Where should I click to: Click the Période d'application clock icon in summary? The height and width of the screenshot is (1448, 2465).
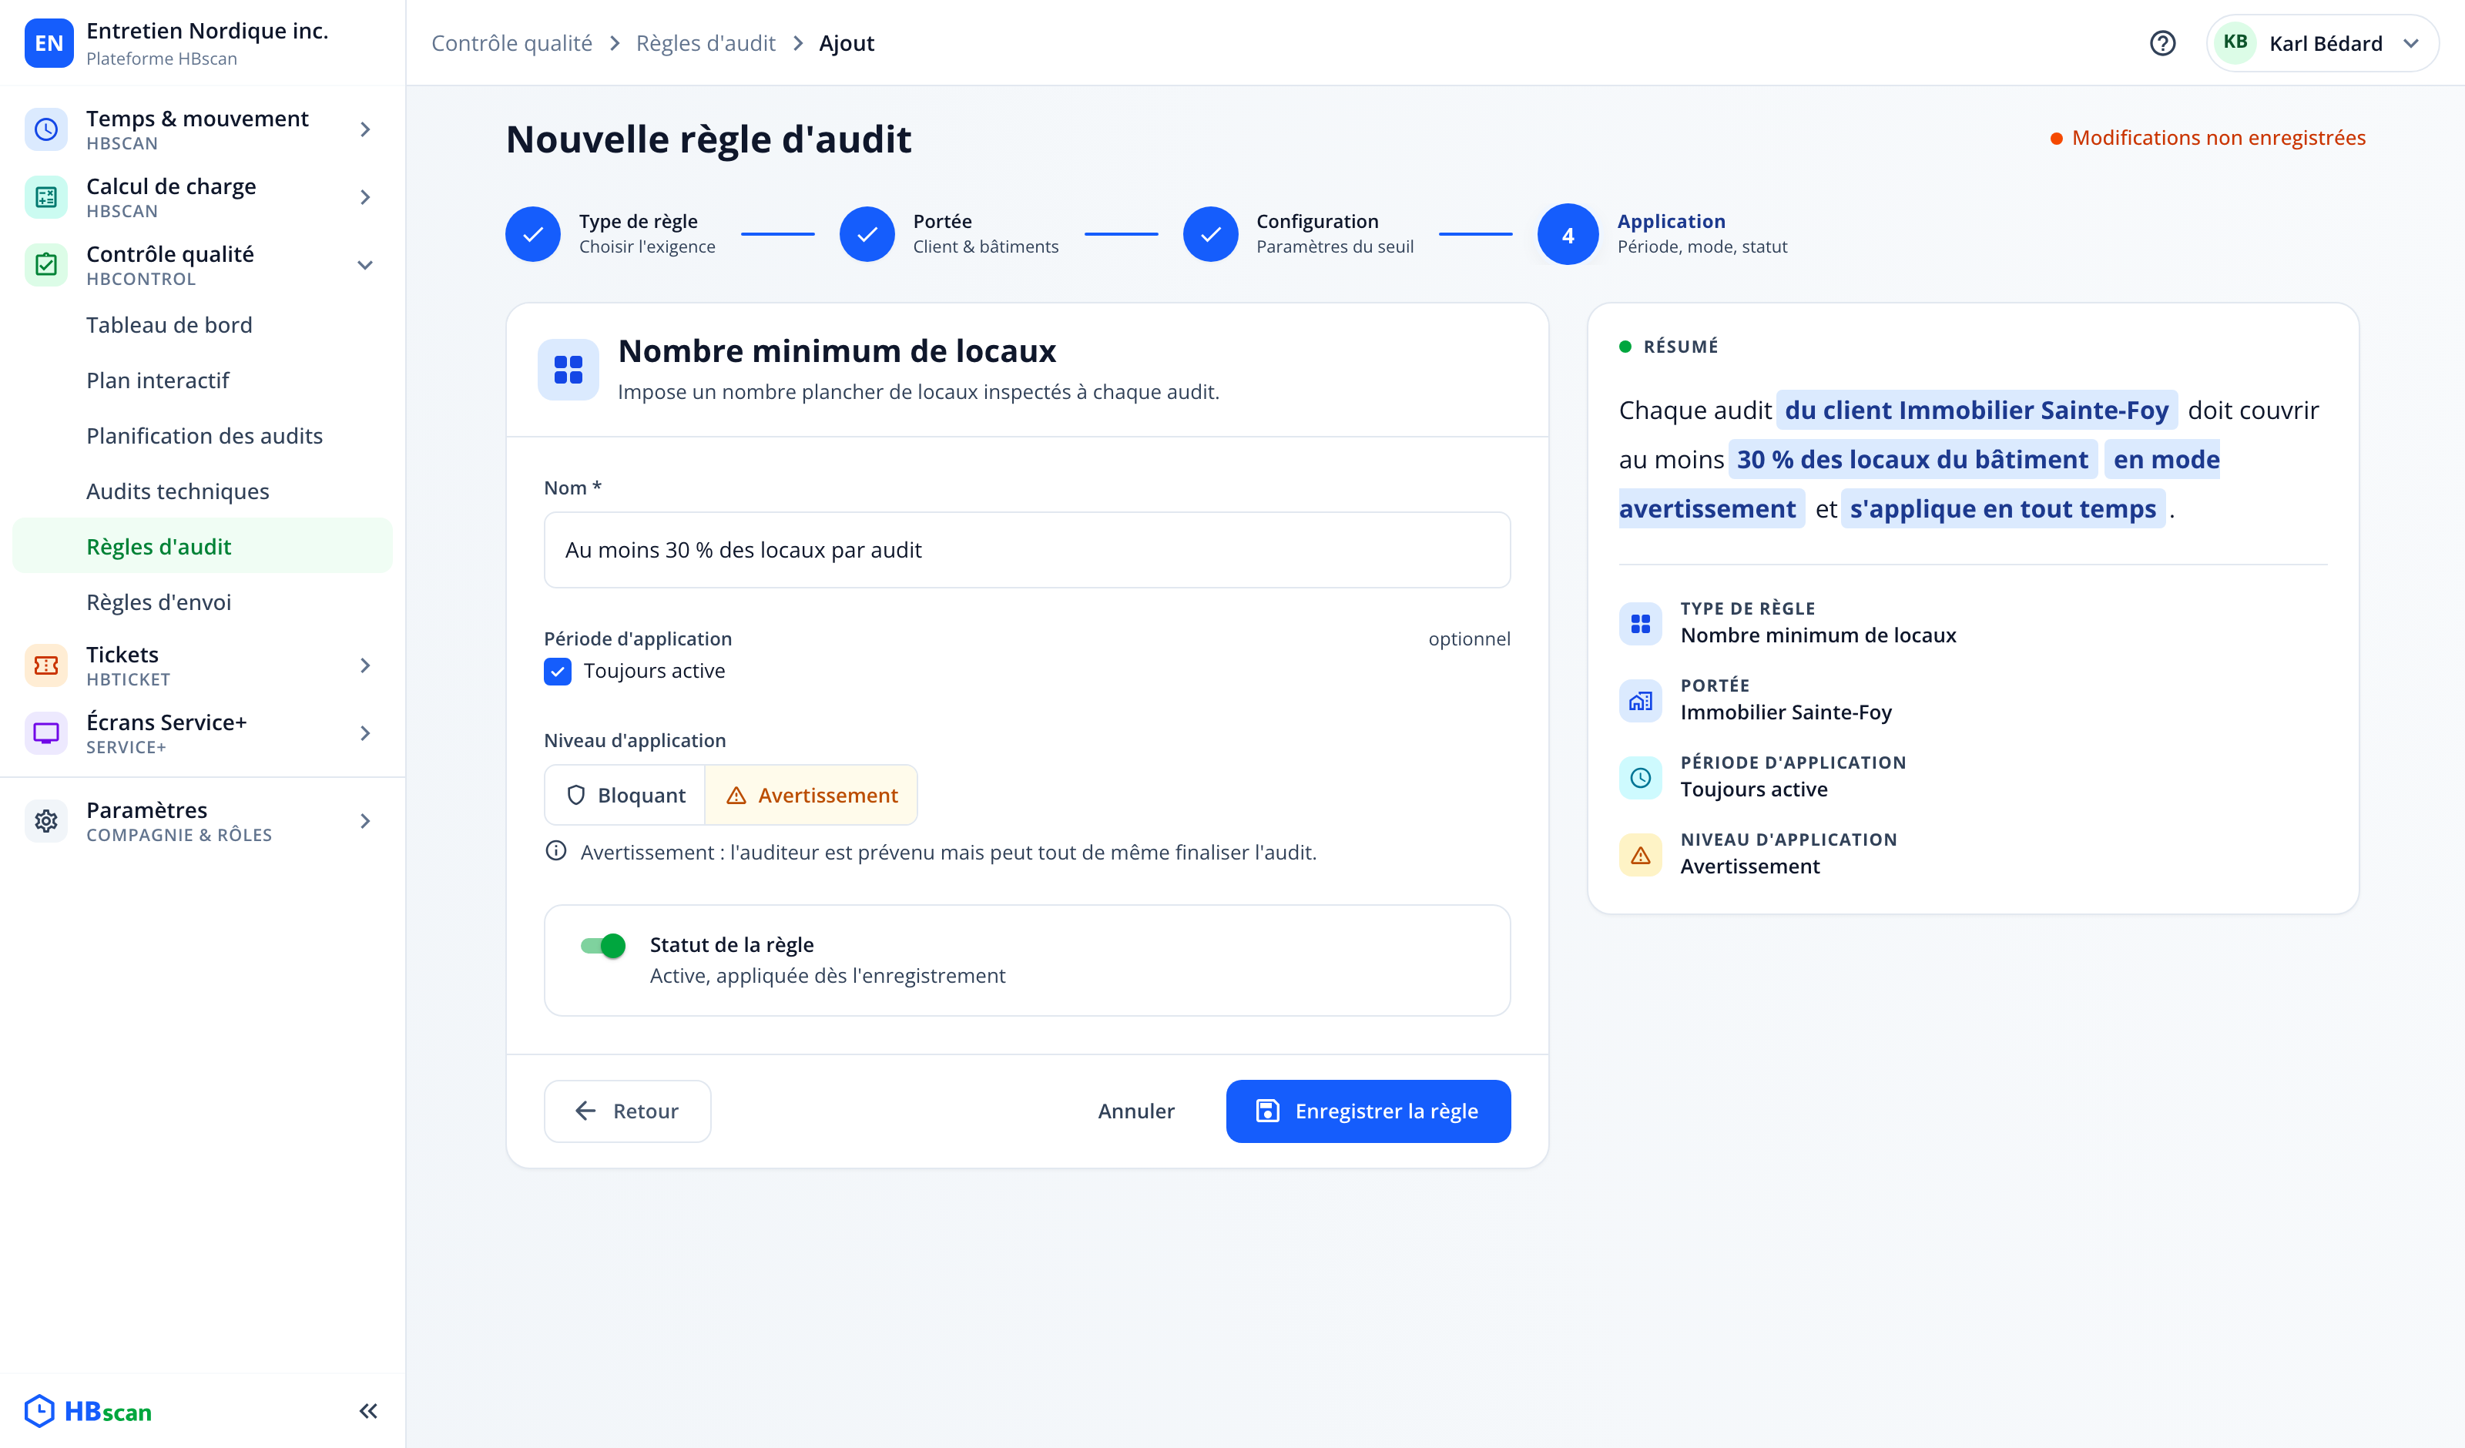point(1641,778)
